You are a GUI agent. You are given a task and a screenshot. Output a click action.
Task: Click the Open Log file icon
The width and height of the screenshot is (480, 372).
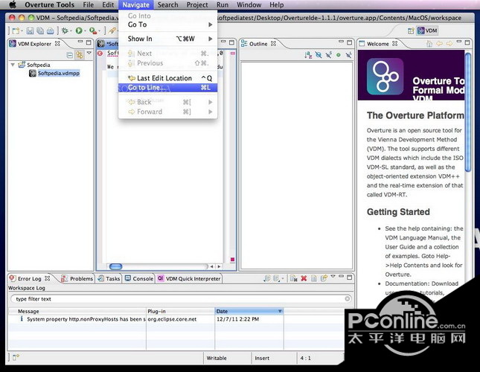coord(314,278)
